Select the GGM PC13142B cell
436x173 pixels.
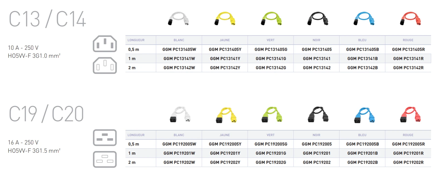[362, 68]
